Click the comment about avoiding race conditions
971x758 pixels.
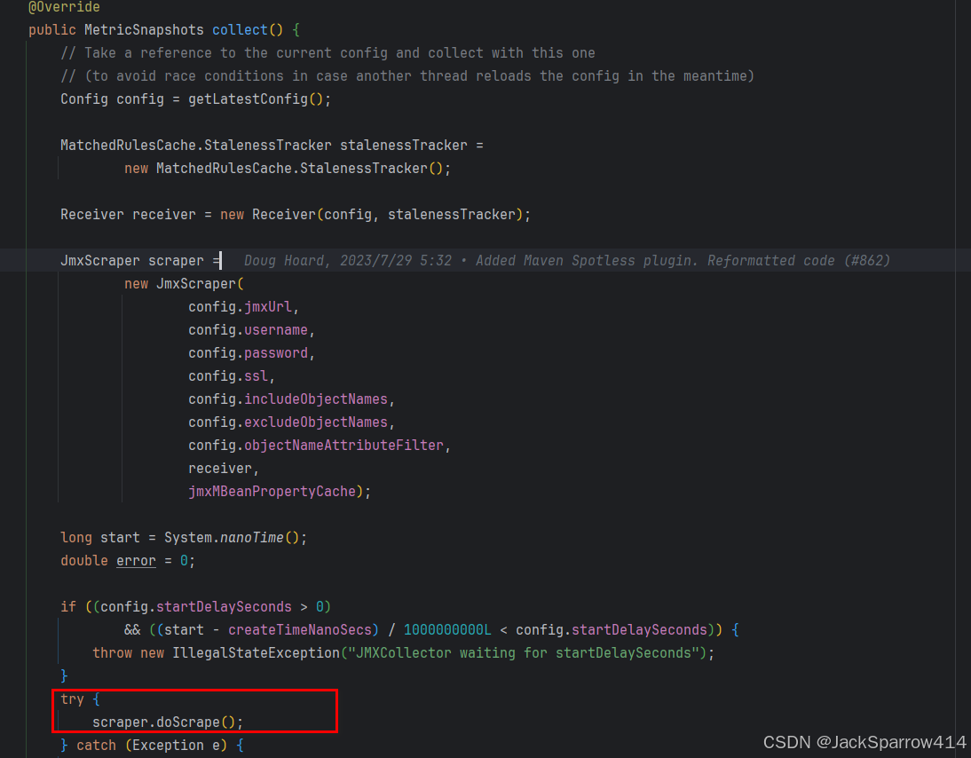[407, 76]
